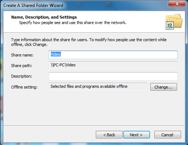Click into the empty Description field

click(x=113, y=76)
